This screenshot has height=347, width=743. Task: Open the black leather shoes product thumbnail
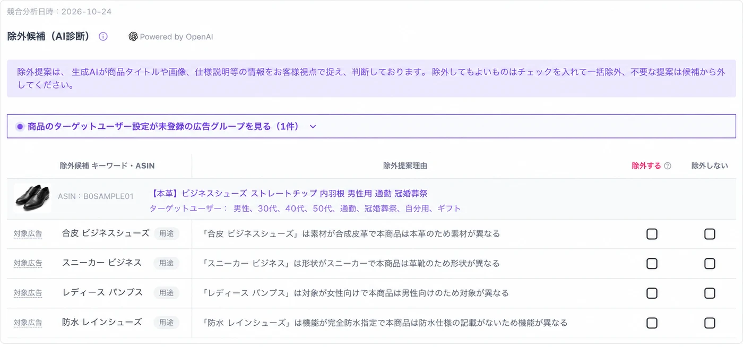click(x=32, y=198)
